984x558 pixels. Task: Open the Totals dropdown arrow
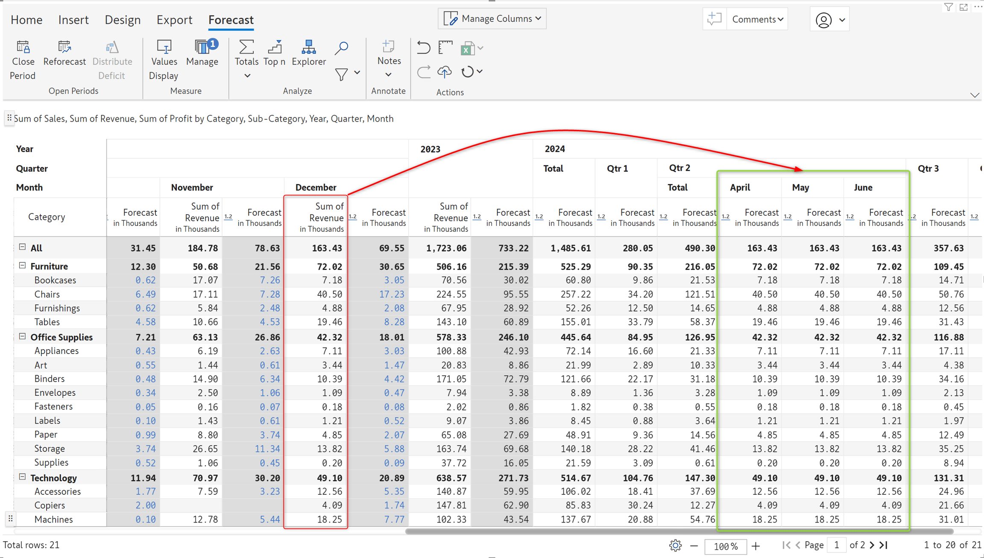point(247,76)
